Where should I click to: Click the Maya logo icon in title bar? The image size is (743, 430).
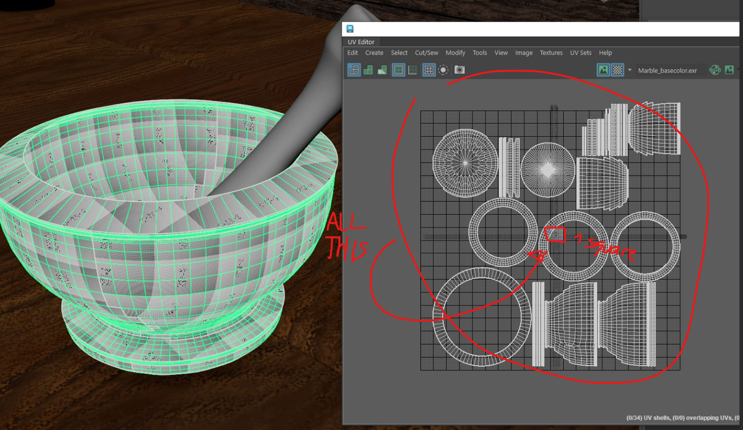tap(350, 29)
